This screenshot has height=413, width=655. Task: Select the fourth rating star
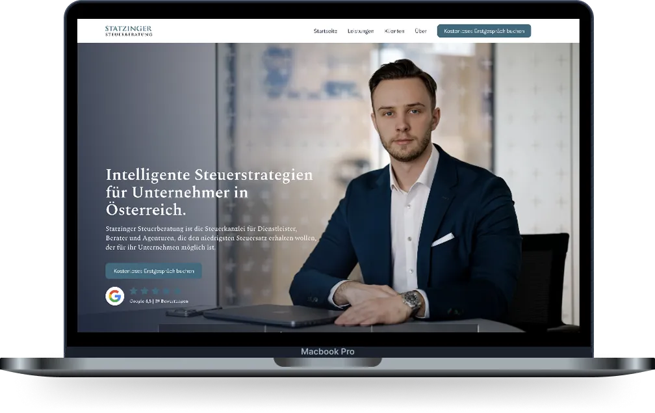[x=166, y=291]
